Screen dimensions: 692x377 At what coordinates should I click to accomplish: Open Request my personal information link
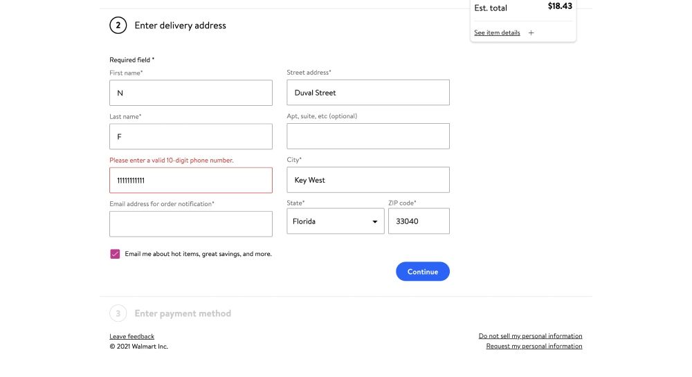[534, 346]
